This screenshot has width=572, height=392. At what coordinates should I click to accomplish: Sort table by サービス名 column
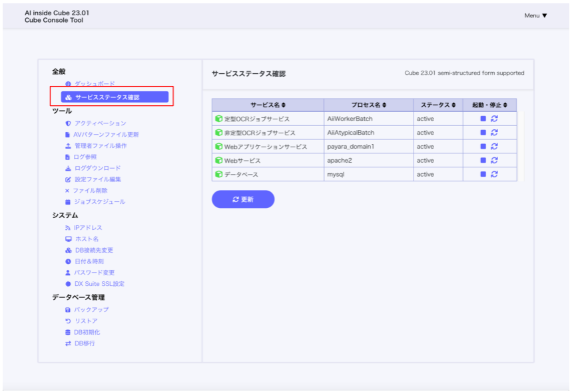(268, 105)
